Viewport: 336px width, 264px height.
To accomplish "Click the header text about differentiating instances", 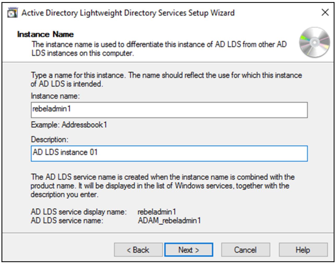I will pos(159,49).
